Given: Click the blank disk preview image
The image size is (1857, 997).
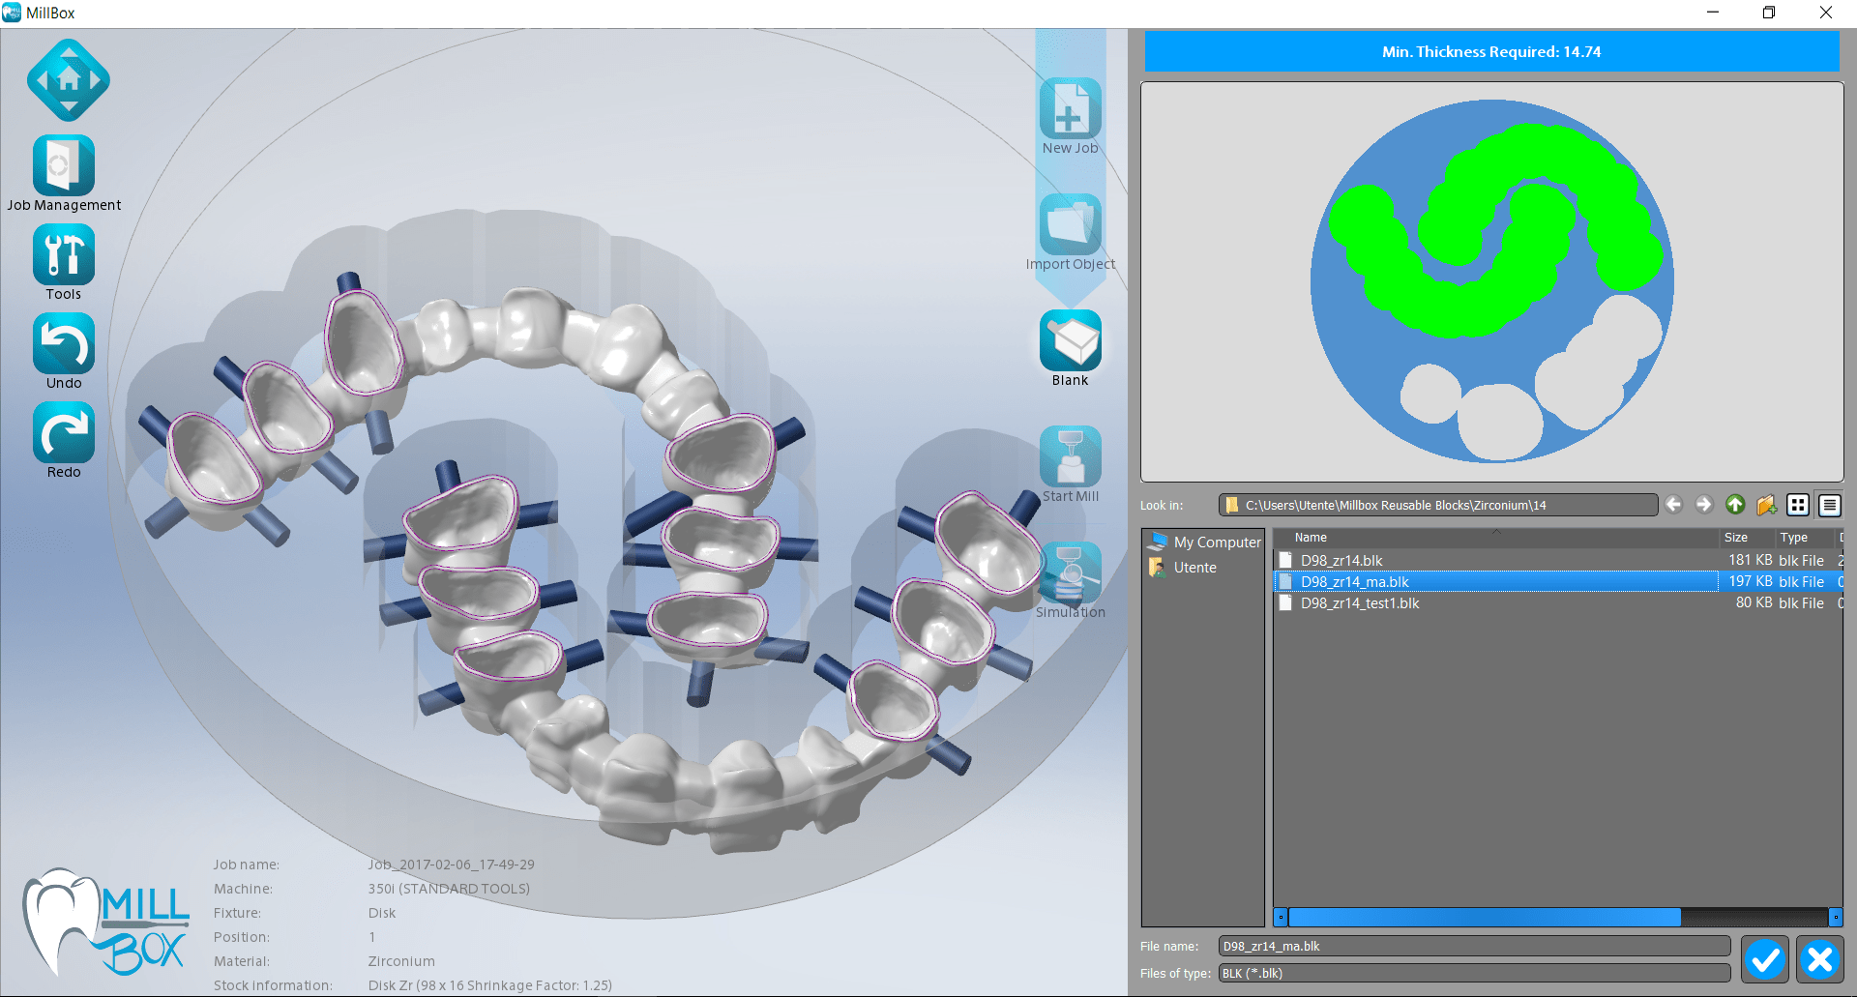Looking at the screenshot, I should click(x=1492, y=281).
